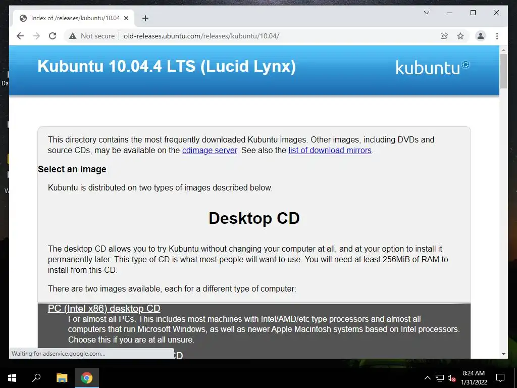
Task: Open a new tab with plus button
Action: pos(145,18)
